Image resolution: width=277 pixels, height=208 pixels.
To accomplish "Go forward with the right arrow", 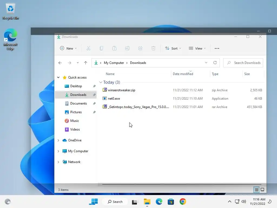I will pos(70,63).
